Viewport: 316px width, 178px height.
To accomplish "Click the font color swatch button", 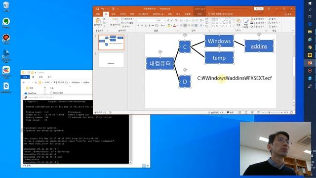I will pos(175,25).
